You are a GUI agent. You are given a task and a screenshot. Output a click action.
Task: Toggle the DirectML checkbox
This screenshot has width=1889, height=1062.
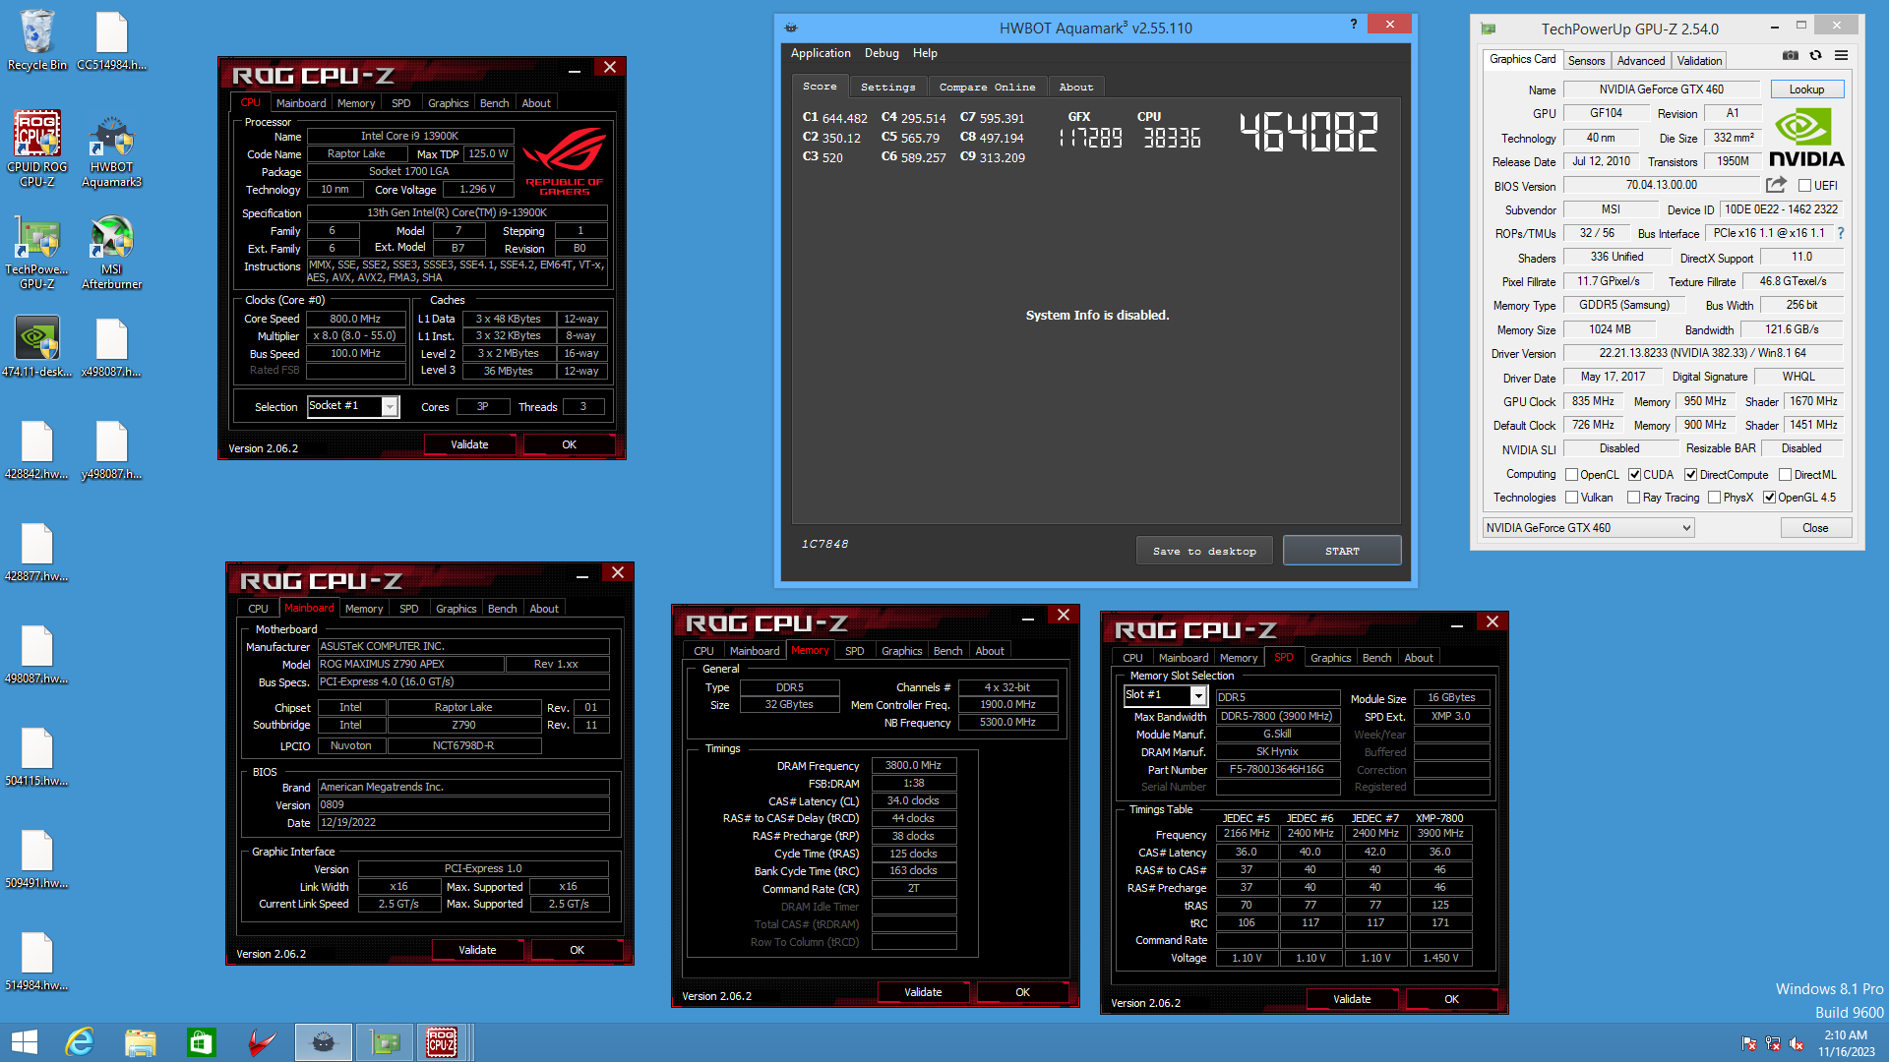point(1785,475)
